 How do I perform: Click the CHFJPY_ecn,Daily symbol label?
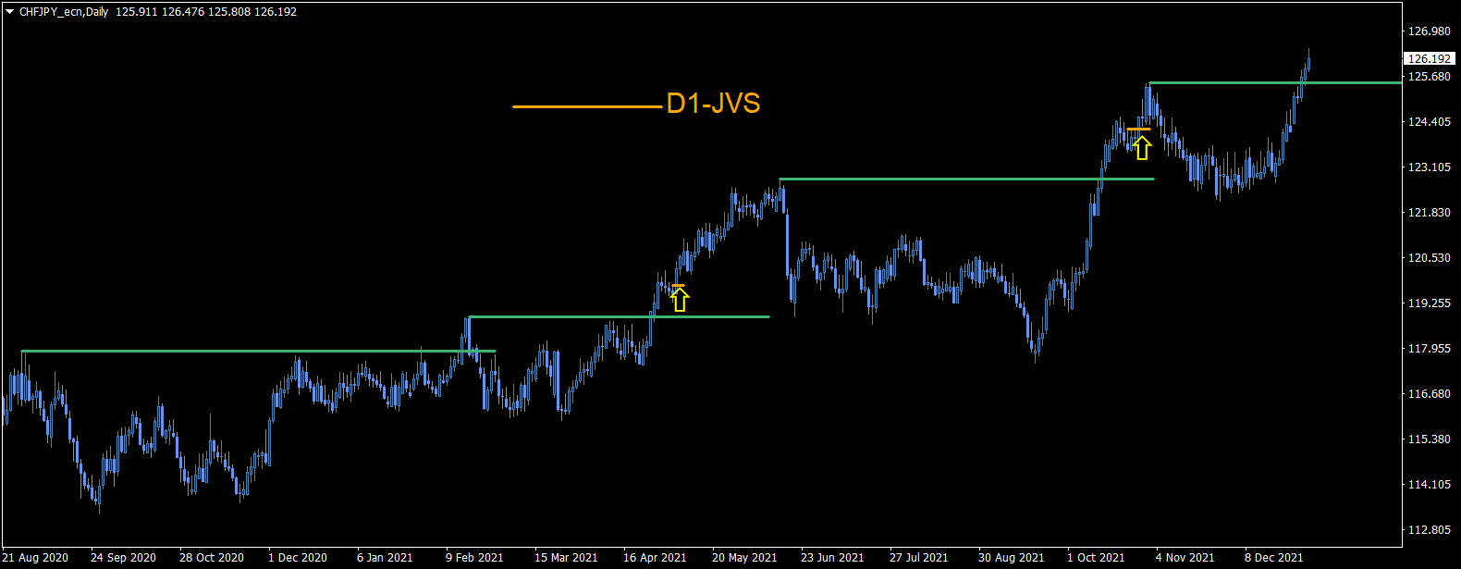[63, 12]
